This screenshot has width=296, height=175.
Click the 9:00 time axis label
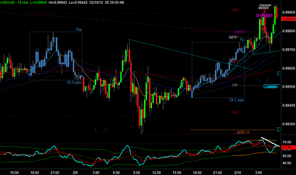click(136, 173)
